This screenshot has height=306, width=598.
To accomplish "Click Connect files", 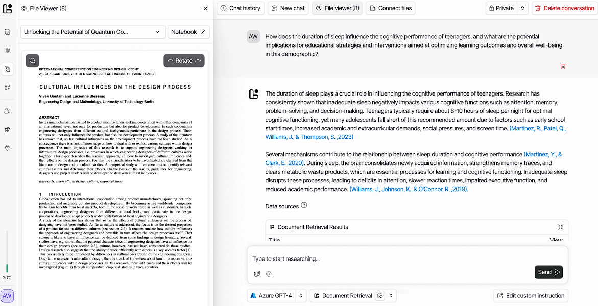I will 391,8.
